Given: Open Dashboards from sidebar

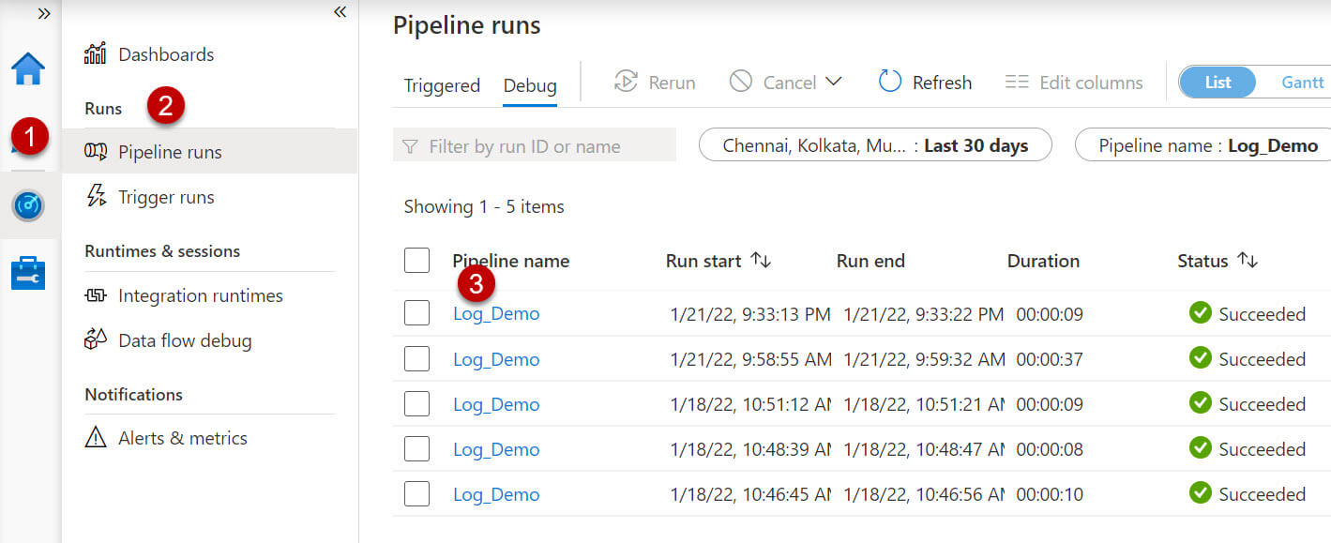Looking at the screenshot, I should point(165,54).
